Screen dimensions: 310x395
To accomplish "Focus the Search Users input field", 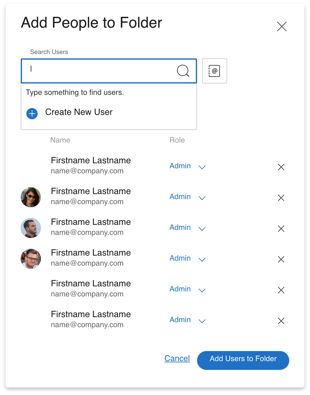I will tap(100, 71).
